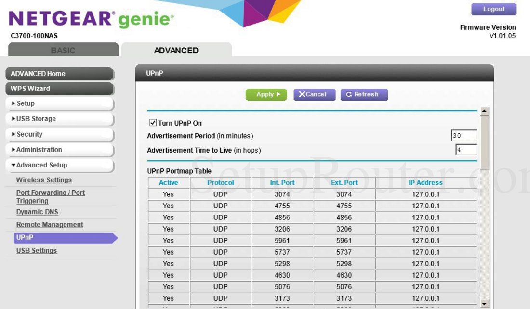This screenshot has height=309, width=530.
Task: Open the Dynamic DNS settings
Action: click(37, 212)
